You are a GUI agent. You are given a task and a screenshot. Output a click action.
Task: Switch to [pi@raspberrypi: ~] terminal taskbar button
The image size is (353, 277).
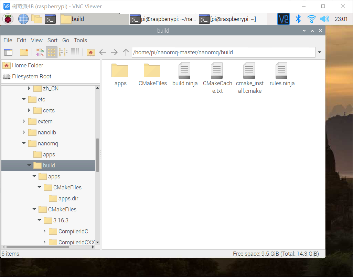click(232, 19)
